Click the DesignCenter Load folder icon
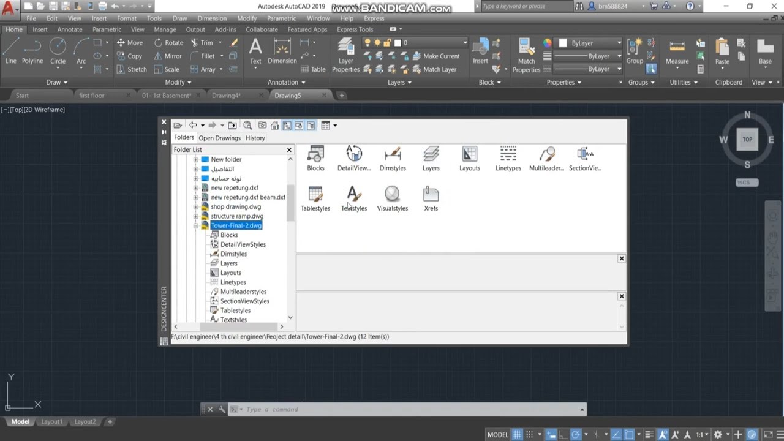 point(178,126)
